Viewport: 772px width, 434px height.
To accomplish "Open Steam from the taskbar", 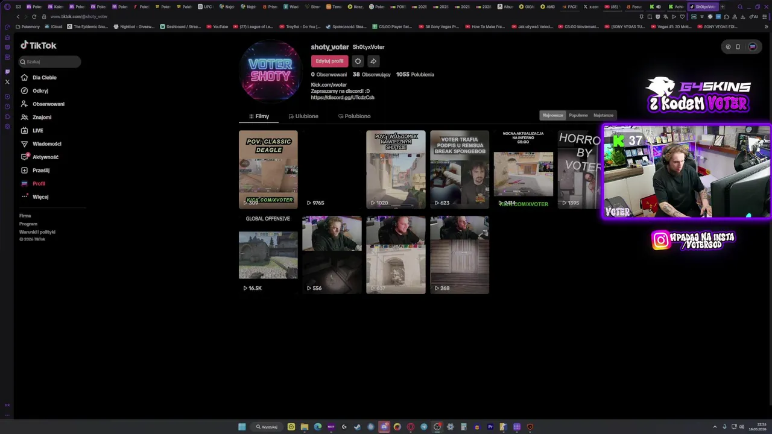I will coord(358,427).
